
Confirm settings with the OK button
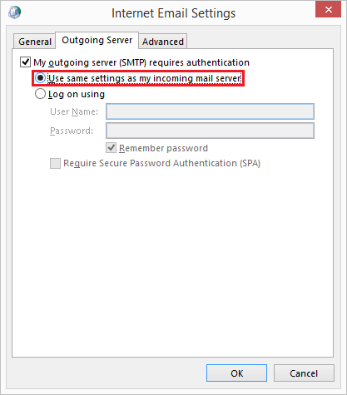(x=236, y=373)
